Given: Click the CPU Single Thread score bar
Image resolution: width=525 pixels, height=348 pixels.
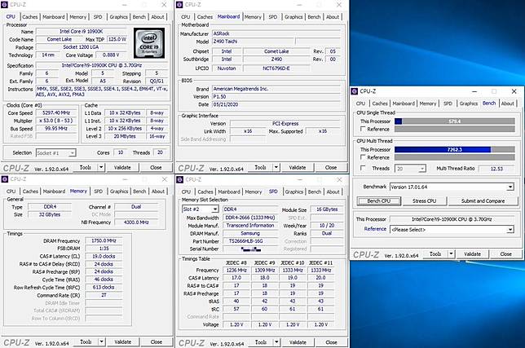Looking at the screenshot, I should [x=455, y=121].
